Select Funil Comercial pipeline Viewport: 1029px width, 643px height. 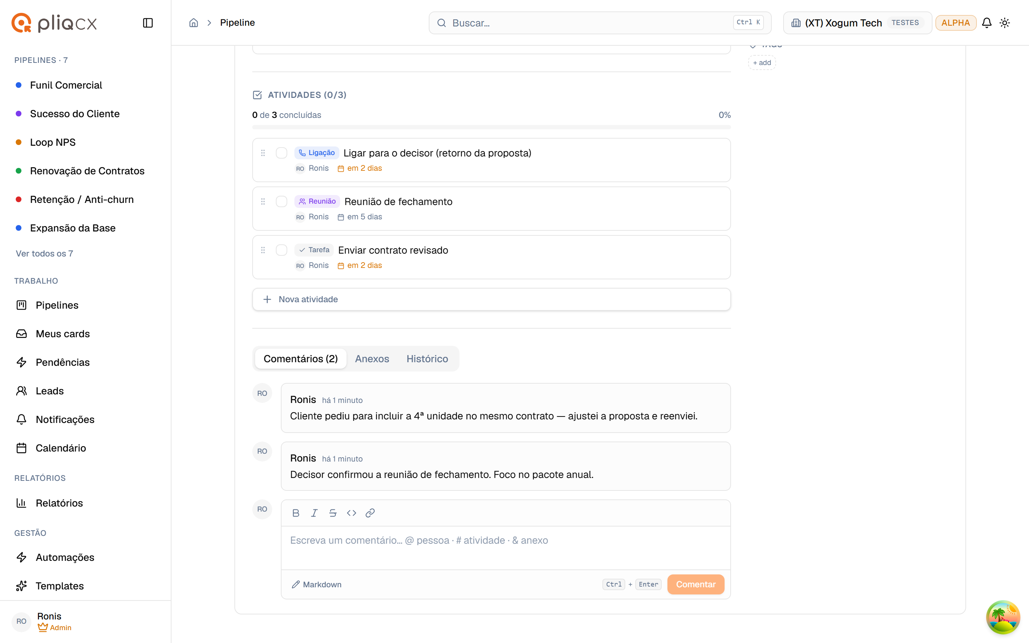[x=66, y=85]
